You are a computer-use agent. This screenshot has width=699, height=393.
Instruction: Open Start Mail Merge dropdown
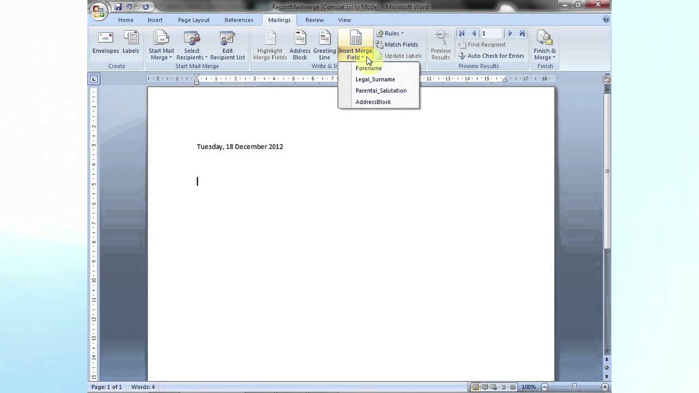[x=161, y=45]
